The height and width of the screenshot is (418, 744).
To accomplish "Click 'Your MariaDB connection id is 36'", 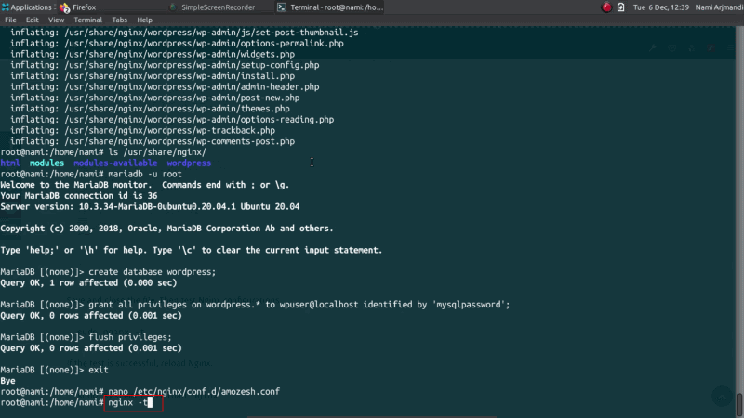I will tap(79, 196).
